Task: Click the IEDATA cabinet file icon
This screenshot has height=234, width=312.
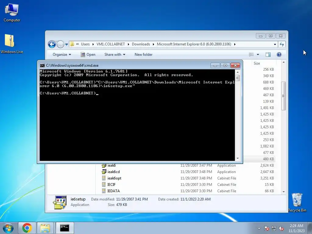Action: (104, 191)
